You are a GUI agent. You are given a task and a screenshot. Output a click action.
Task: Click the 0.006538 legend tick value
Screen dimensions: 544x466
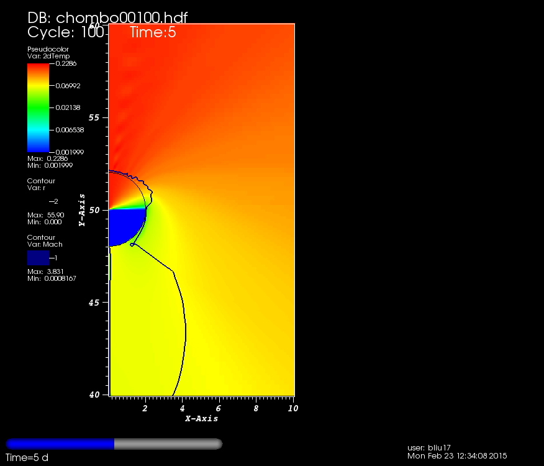click(64, 130)
